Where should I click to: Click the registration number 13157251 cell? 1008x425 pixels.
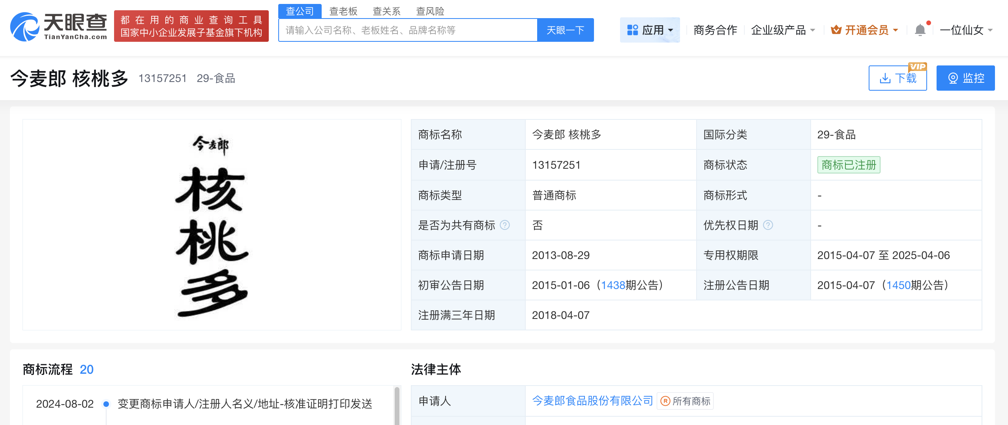[611, 165]
